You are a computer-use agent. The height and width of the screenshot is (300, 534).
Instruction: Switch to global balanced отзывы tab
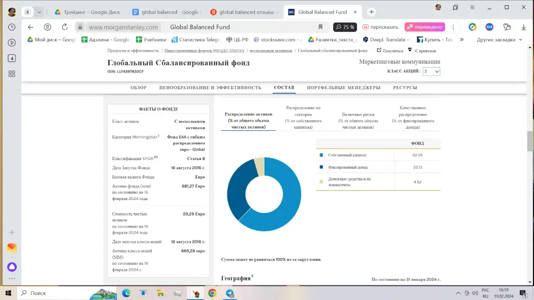tap(245, 12)
